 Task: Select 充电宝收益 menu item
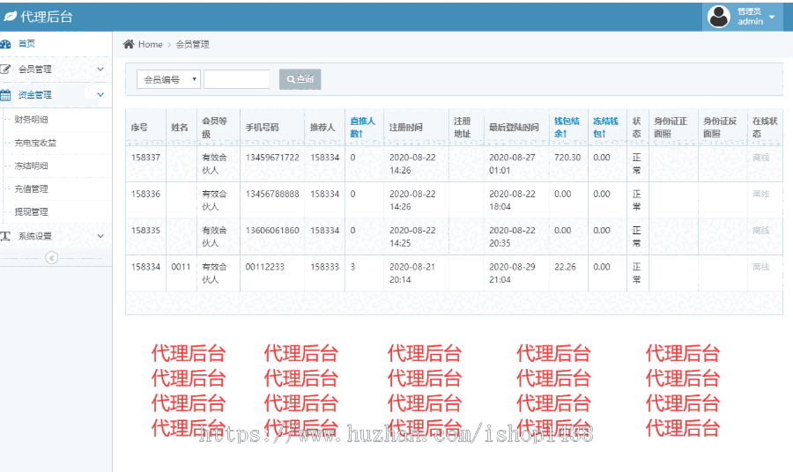click(35, 143)
